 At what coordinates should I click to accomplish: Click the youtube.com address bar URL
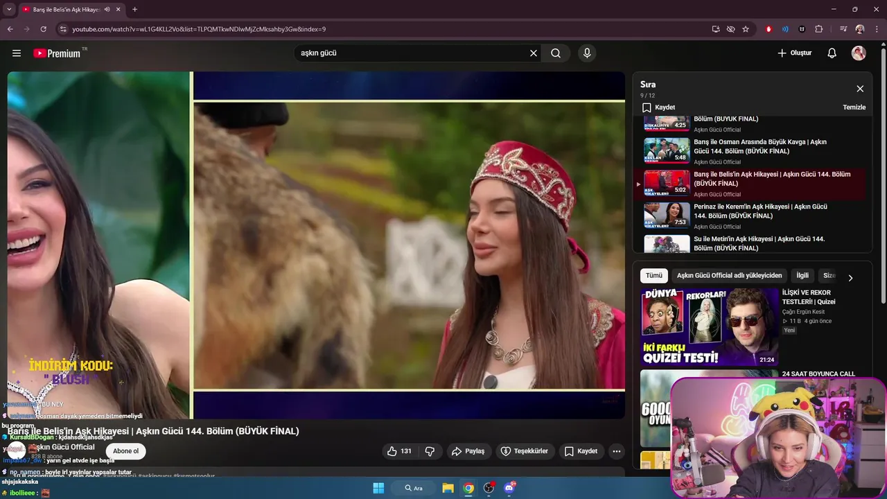tap(199, 29)
